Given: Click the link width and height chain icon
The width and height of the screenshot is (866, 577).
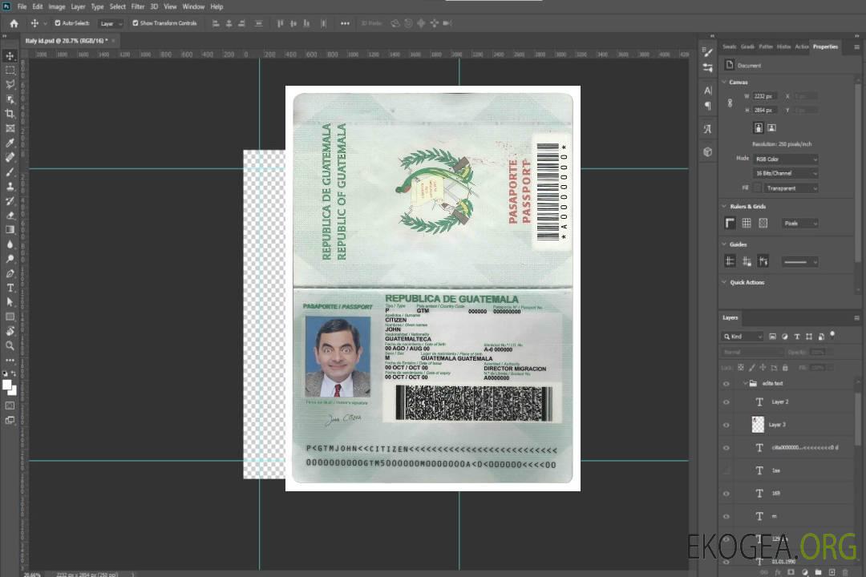Looking at the screenshot, I should 730,103.
